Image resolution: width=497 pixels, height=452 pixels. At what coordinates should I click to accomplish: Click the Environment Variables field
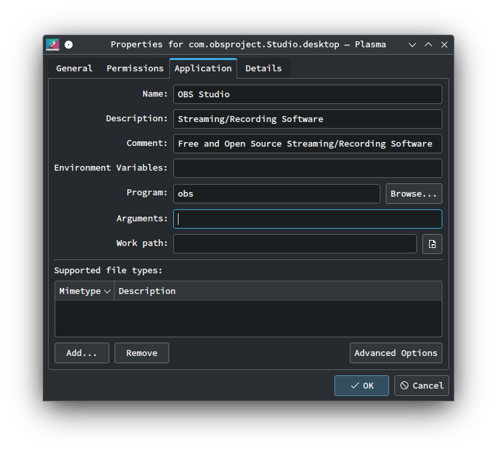(307, 169)
